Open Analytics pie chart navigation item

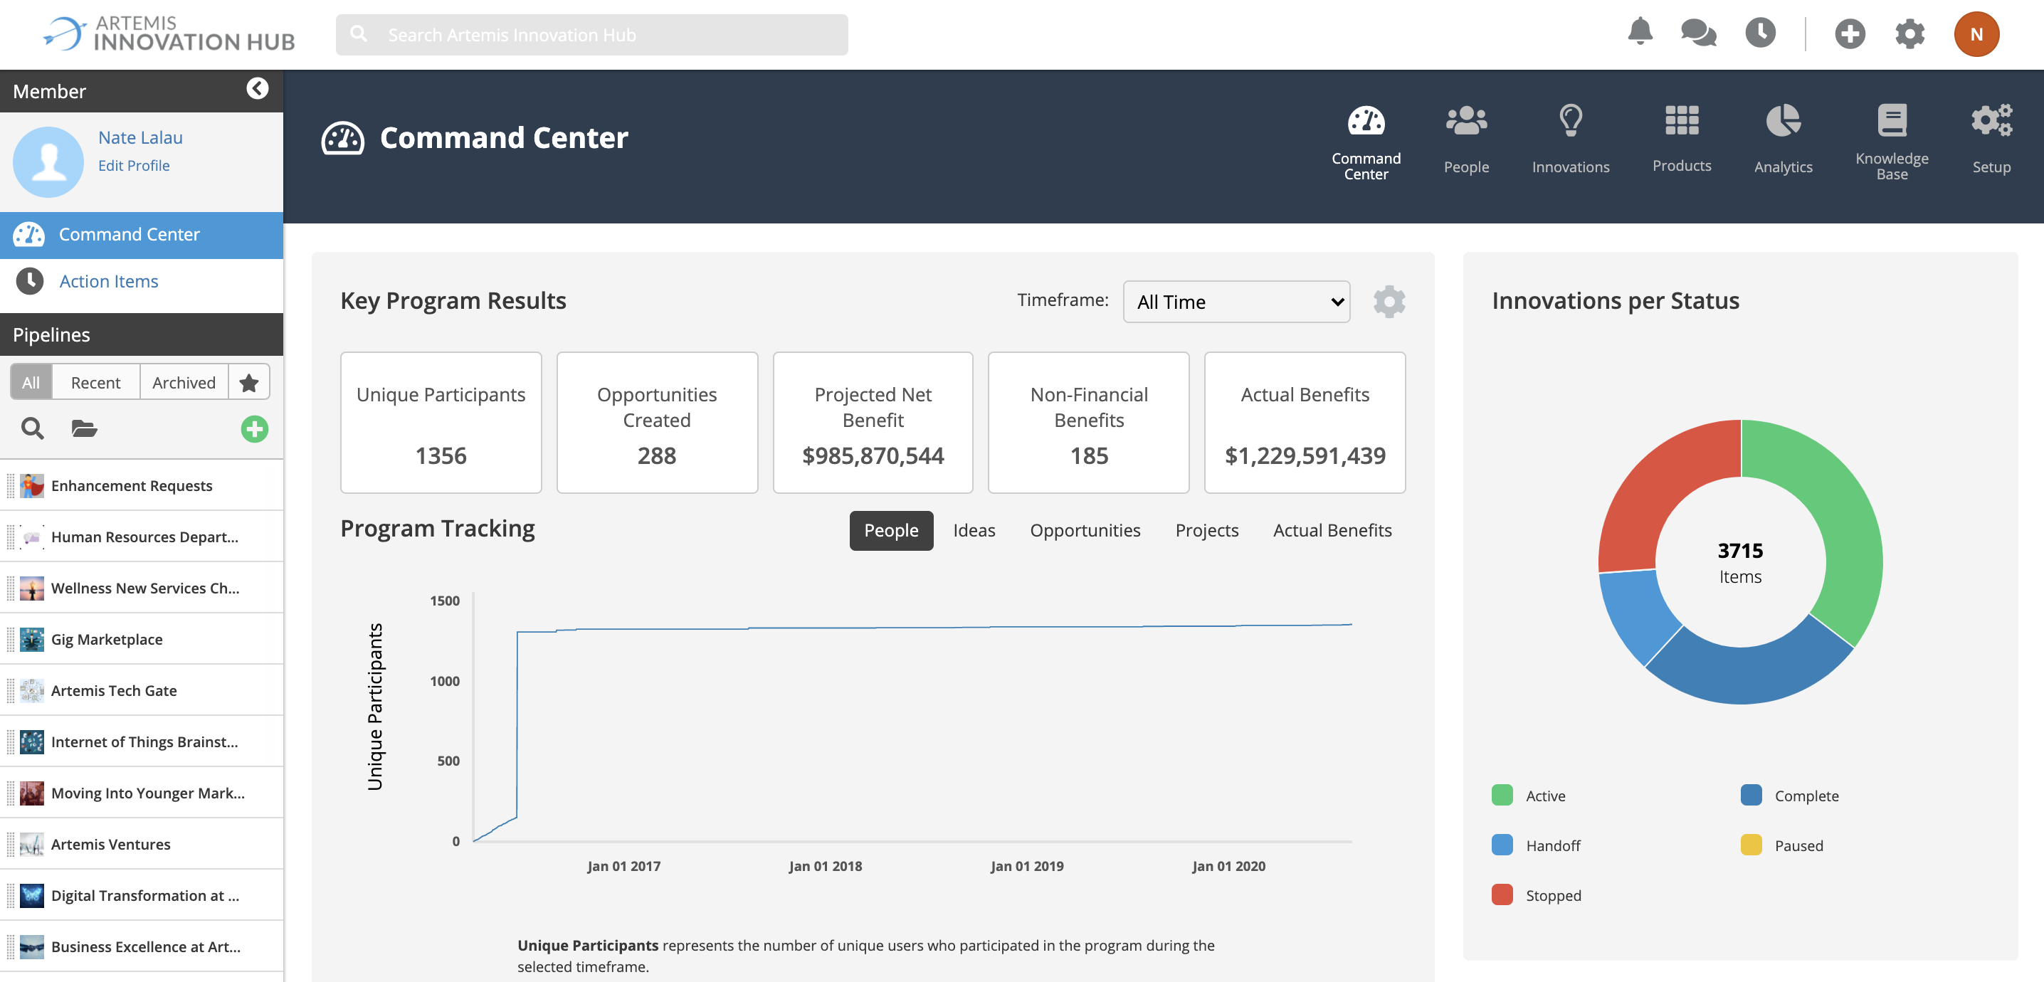pyautogui.click(x=1783, y=140)
